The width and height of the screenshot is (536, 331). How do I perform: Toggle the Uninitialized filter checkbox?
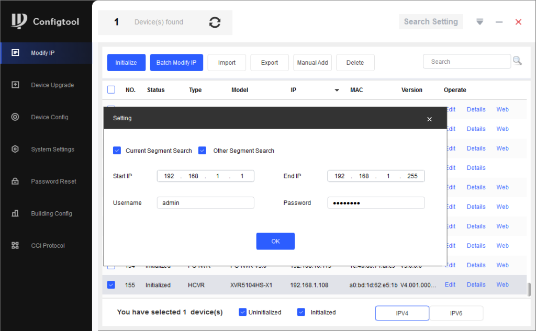click(x=242, y=312)
